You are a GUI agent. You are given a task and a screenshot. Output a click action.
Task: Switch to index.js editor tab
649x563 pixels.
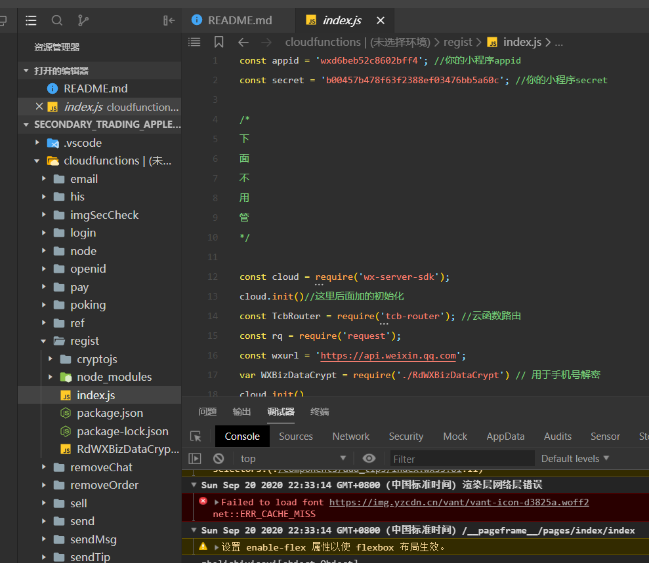(345, 20)
